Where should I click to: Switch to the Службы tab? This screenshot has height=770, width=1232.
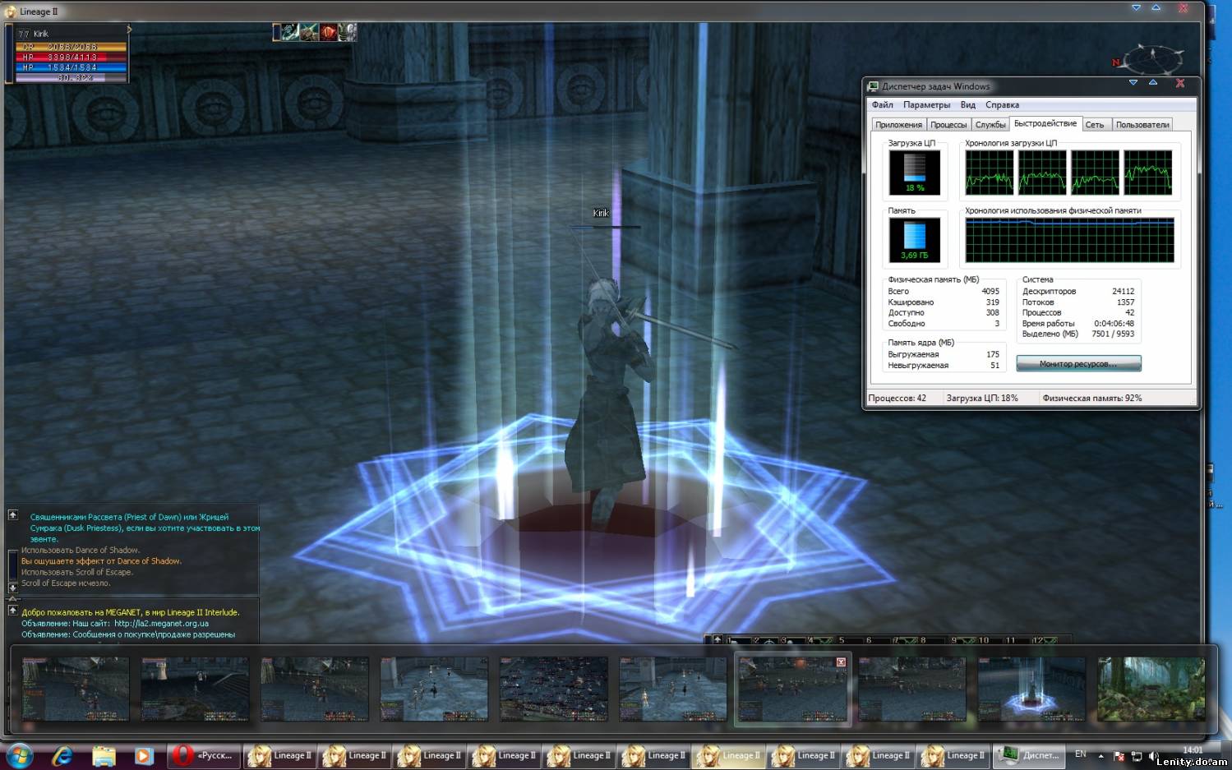tap(990, 125)
